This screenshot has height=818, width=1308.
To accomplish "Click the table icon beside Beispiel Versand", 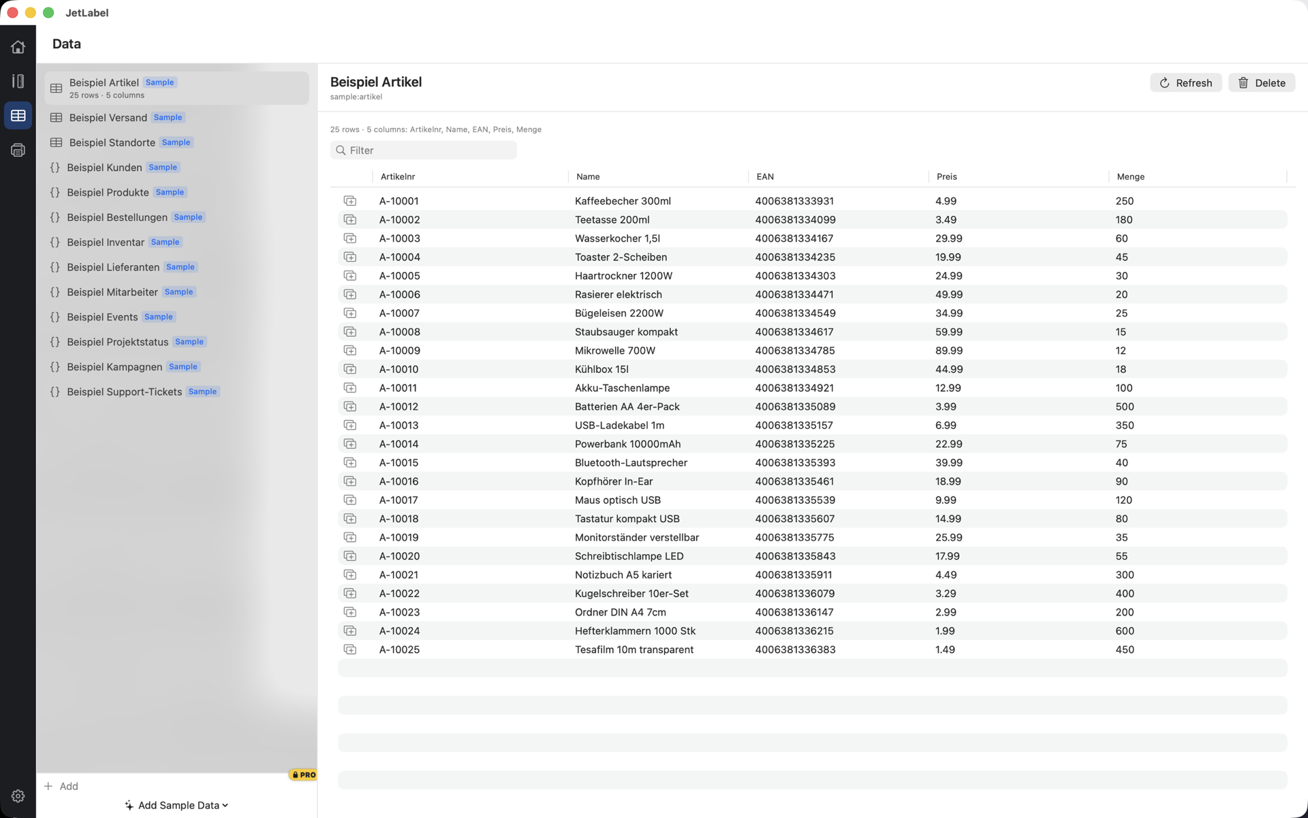I will pyautogui.click(x=56, y=117).
